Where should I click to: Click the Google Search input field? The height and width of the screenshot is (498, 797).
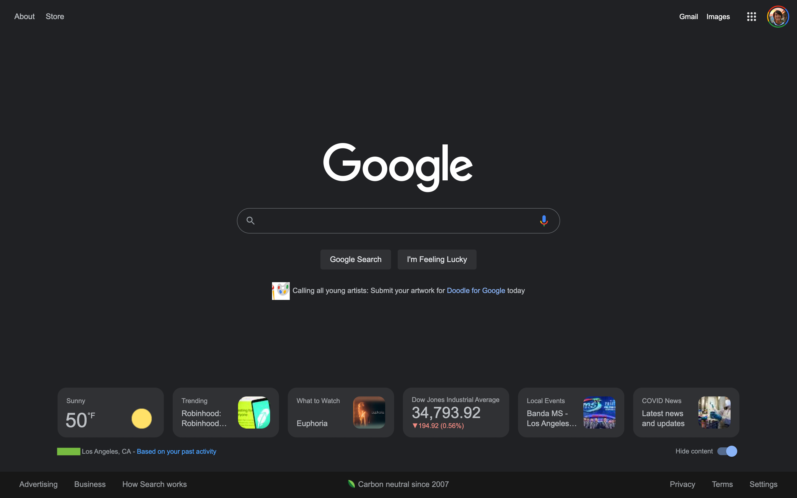398,220
